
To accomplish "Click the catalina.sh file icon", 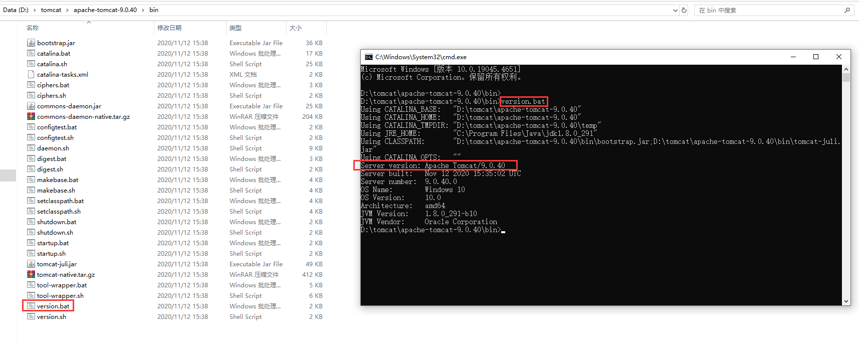I will tap(31, 64).
